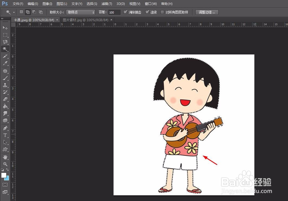Open the 文件(F) menu

(x=18, y=4)
